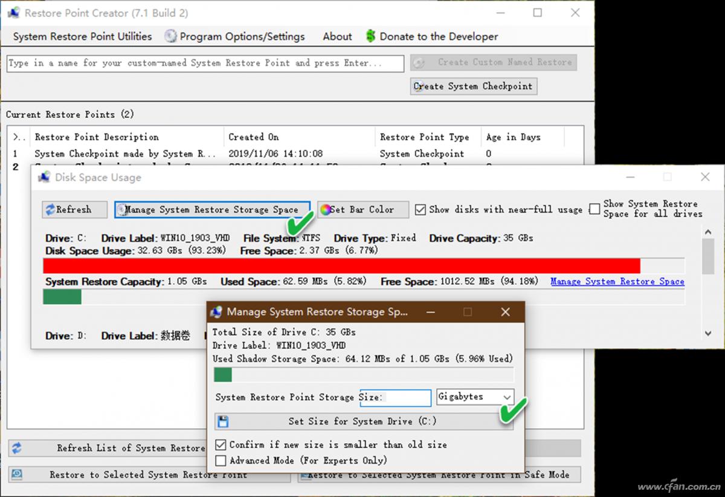Uncheck Show disks with near-full usage
The image size is (725, 497).
(x=420, y=210)
